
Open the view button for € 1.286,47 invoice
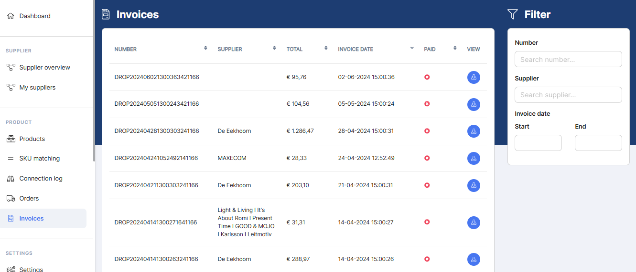(474, 131)
